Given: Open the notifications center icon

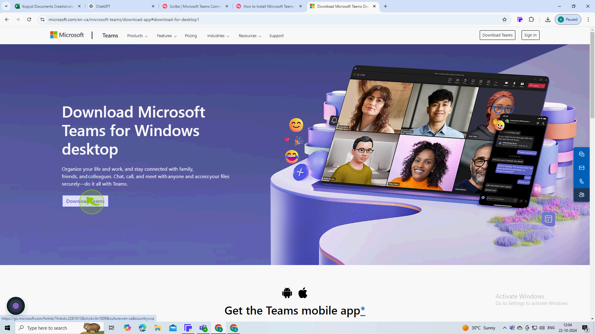Looking at the screenshot, I should click(x=585, y=328).
